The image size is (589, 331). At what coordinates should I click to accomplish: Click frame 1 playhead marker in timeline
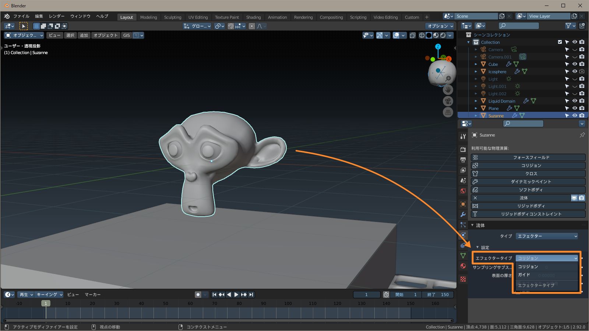[x=46, y=303]
